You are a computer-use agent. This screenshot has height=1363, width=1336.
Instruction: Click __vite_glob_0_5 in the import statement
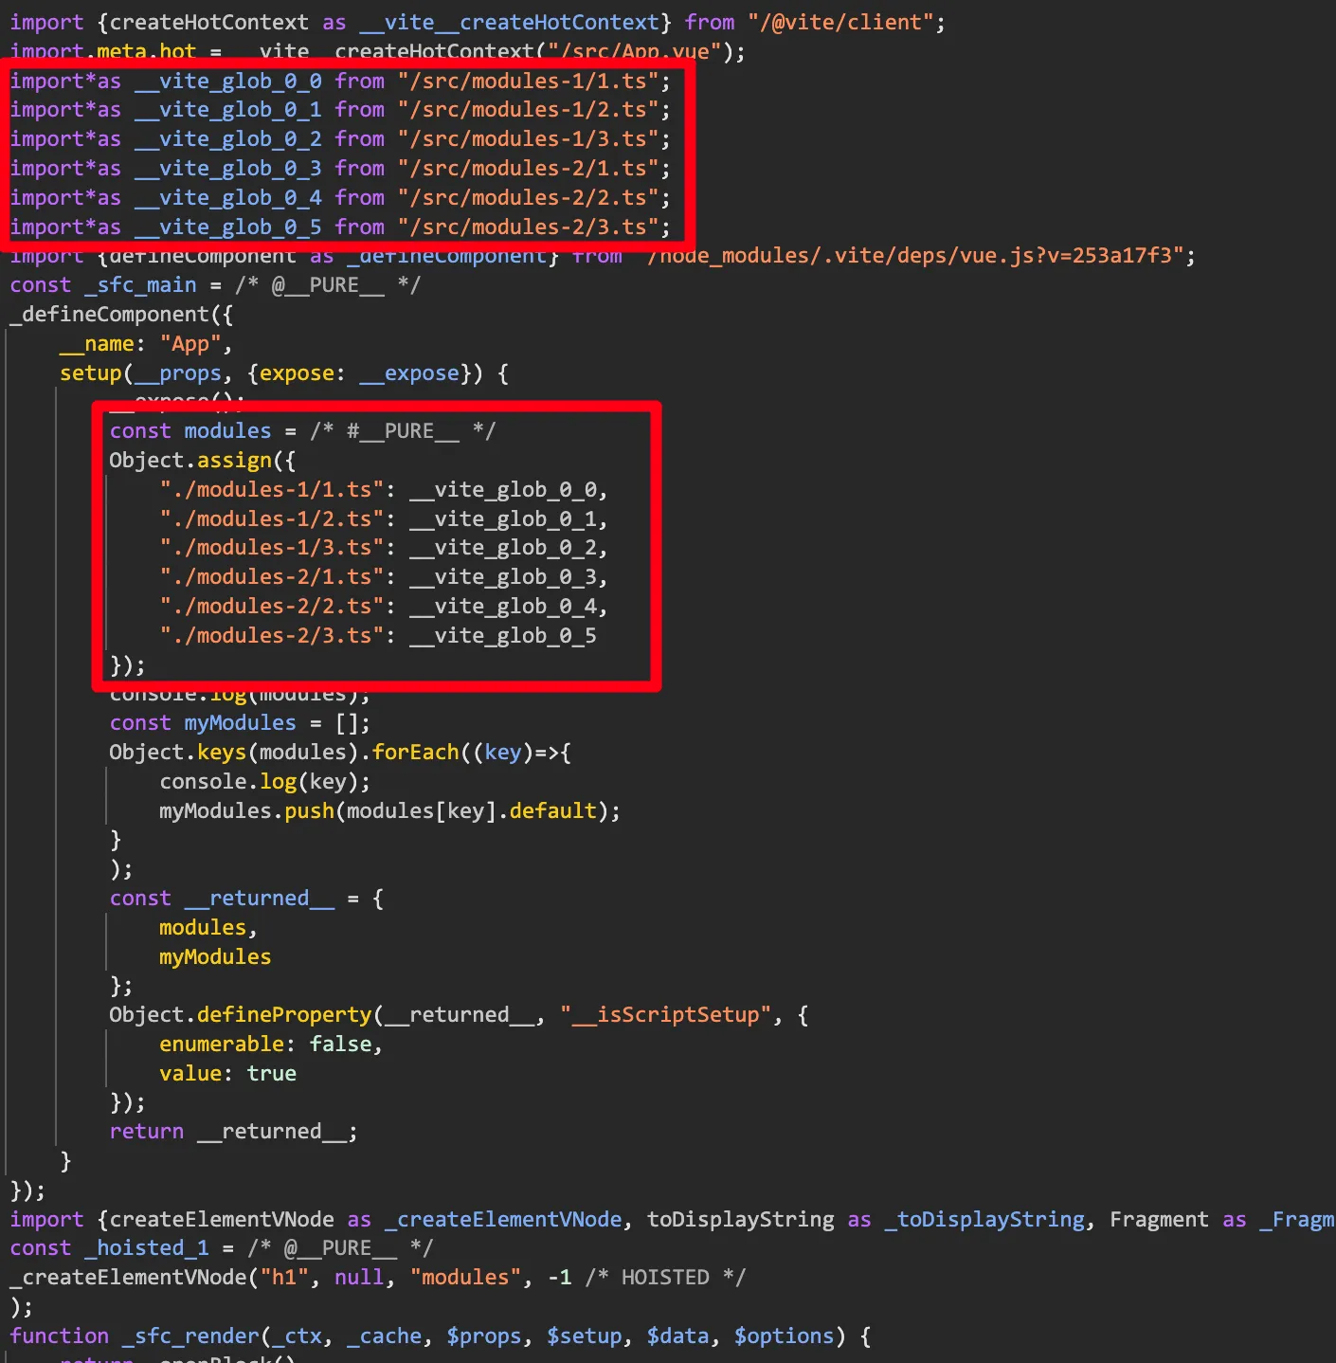(227, 227)
